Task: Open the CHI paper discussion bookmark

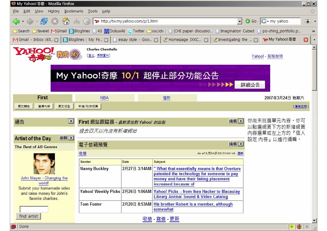Action: 190,31
